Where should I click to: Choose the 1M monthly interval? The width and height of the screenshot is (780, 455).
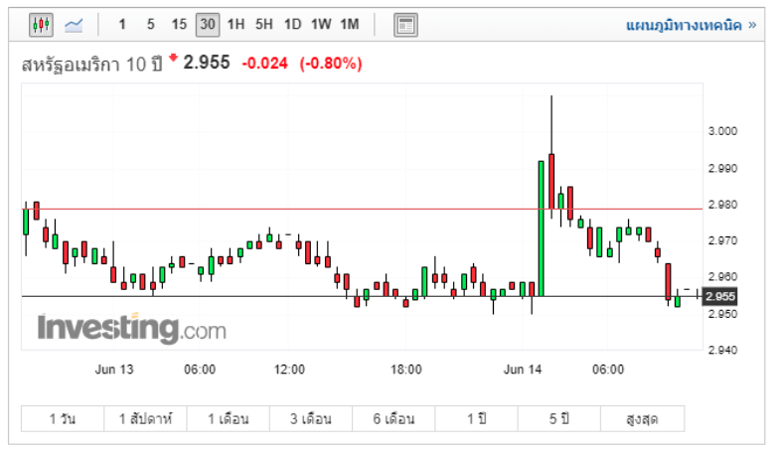(x=350, y=24)
